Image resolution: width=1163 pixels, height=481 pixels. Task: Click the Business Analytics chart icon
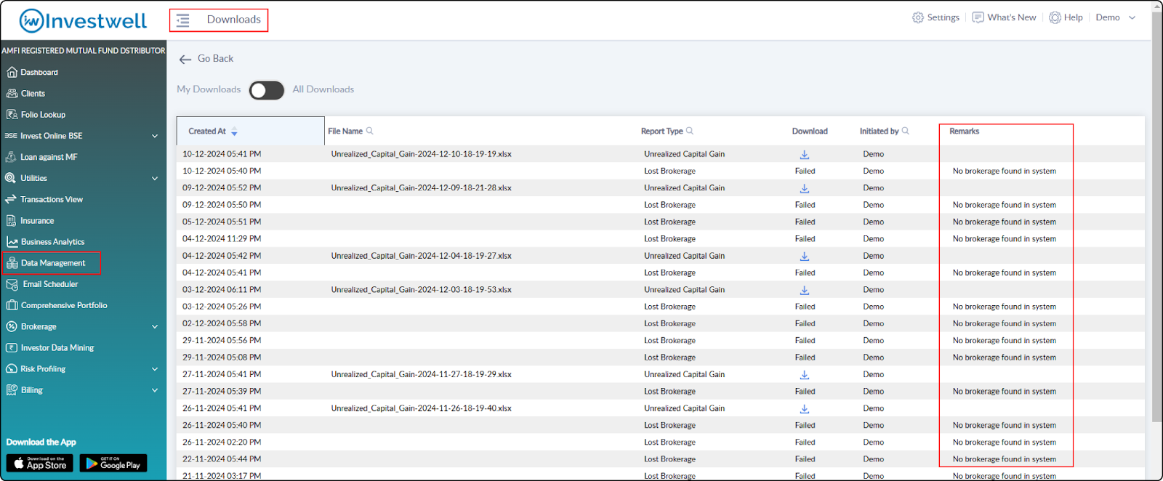click(x=12, y=242)
